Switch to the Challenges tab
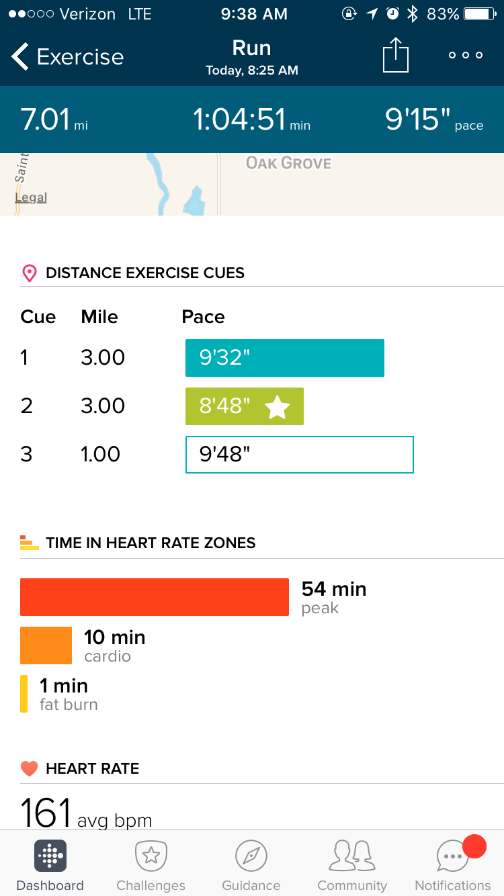 [x=151, y=866]
